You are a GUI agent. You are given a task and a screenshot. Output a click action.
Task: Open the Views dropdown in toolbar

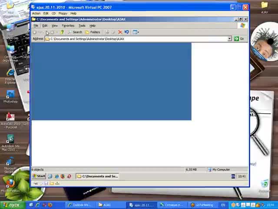click(x=136, y=32)
